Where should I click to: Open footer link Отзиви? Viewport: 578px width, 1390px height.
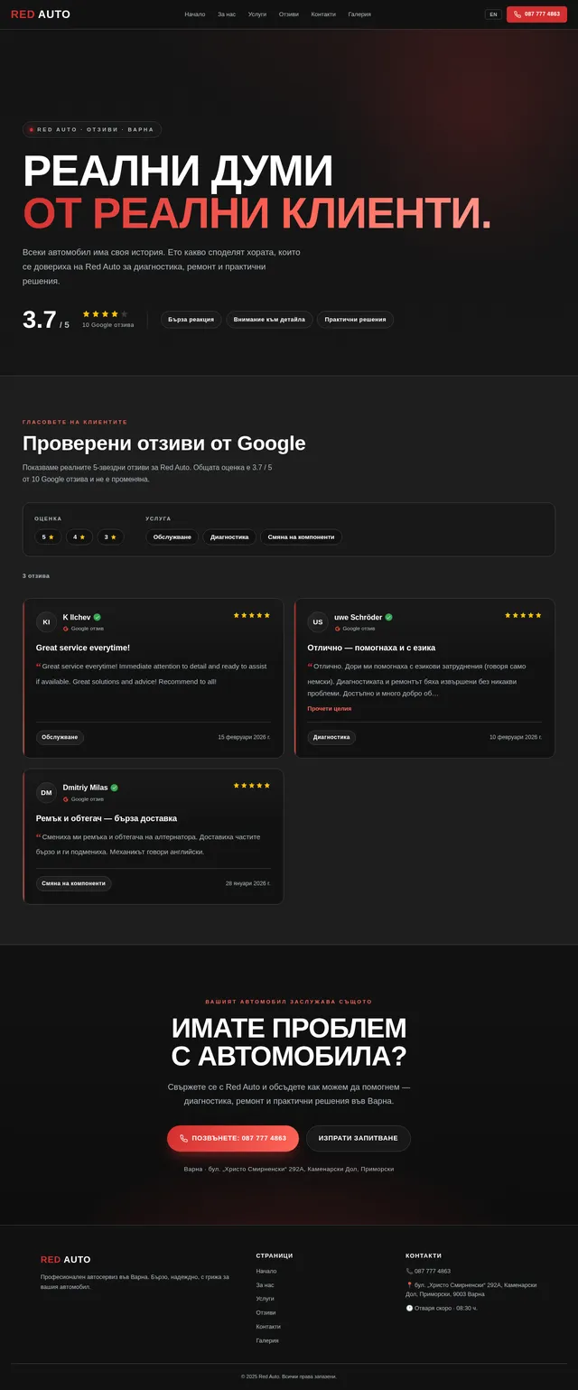(266, 1312)
